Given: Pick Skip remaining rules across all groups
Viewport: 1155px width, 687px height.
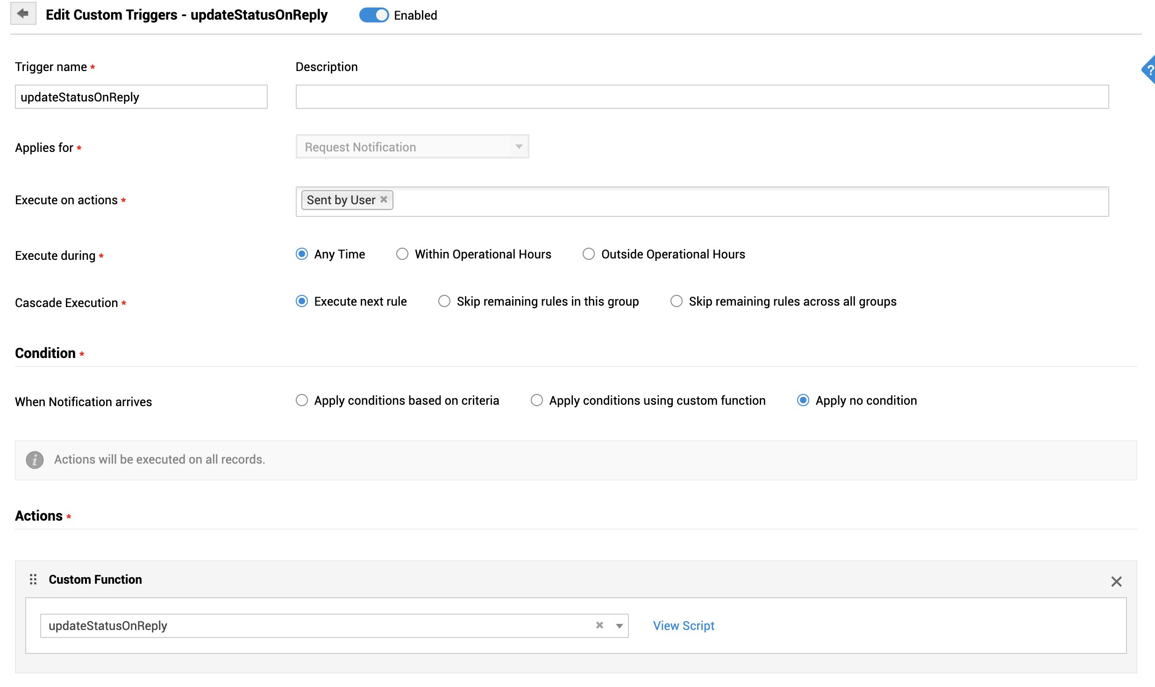Looking at the screenshot, I should pyautogui.click(x=676, y=301).
